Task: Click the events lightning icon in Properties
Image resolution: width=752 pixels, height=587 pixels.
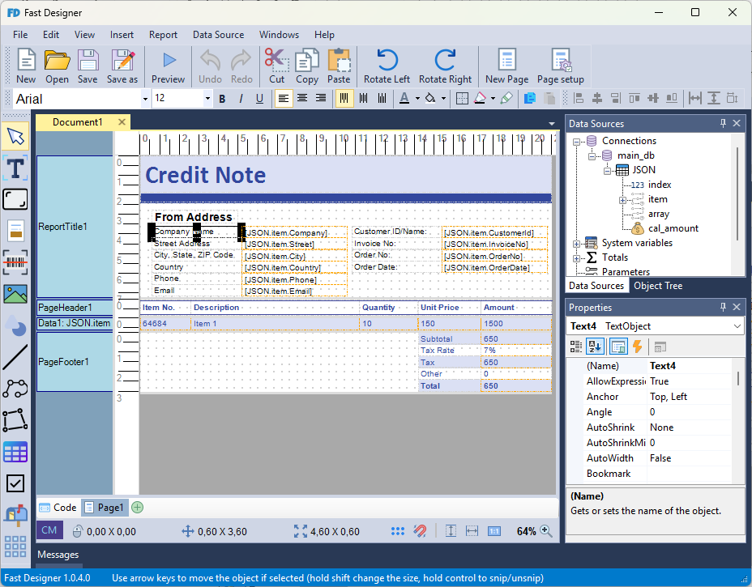Action: point(638,347)
